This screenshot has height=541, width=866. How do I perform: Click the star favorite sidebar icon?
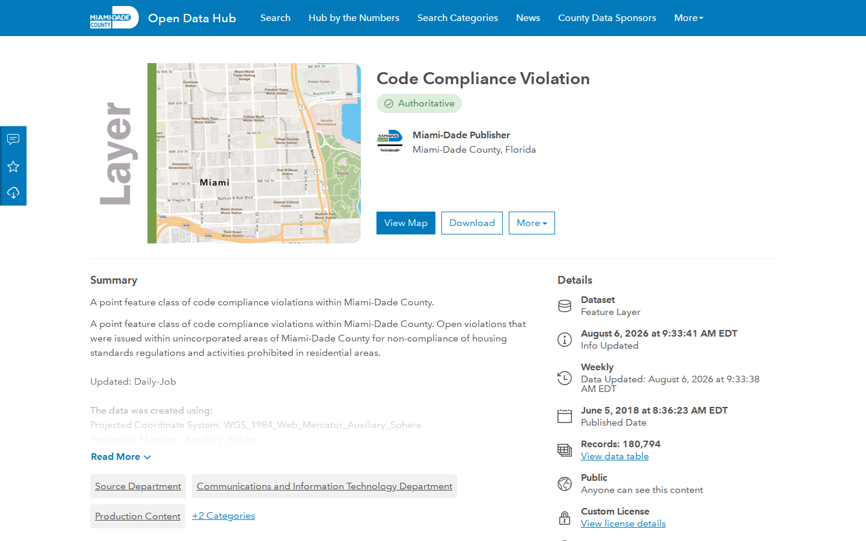[13, 167]
